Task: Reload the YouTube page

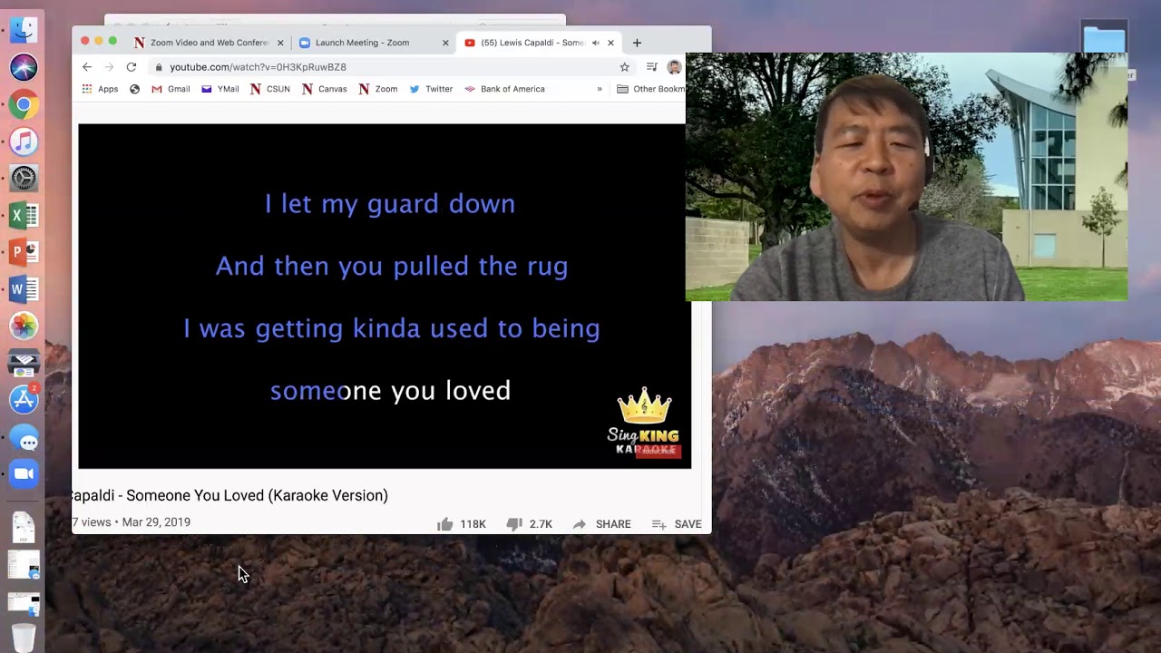Action: tap(132, 67)
